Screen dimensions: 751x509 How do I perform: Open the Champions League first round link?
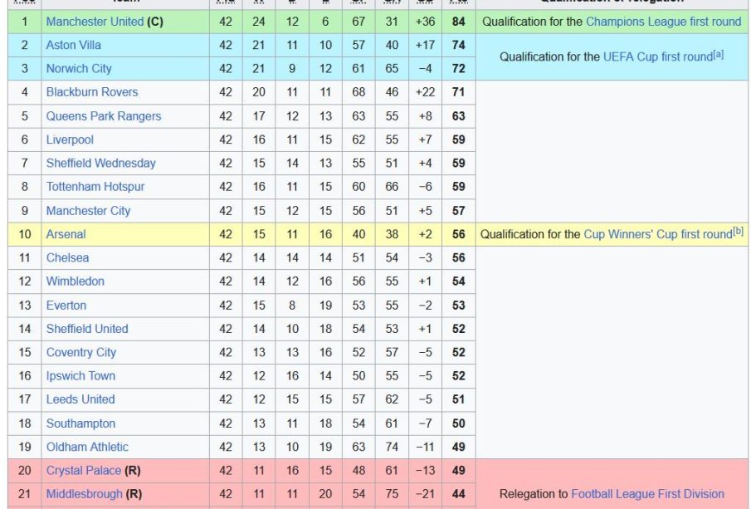[x=663, y=22]
